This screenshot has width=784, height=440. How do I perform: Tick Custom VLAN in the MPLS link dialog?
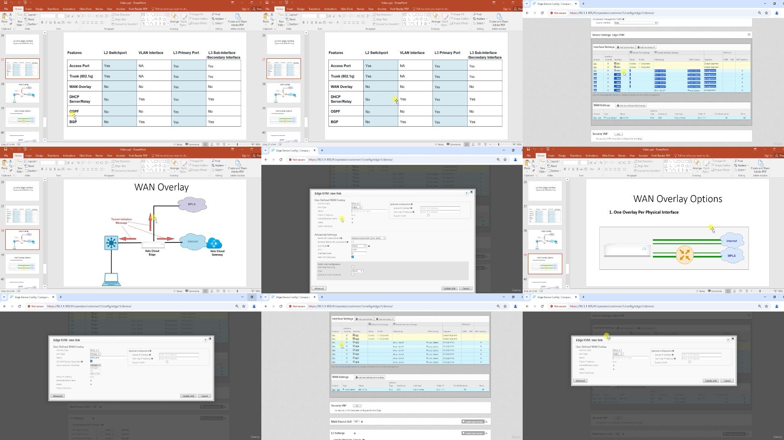(x=167, y=362)
